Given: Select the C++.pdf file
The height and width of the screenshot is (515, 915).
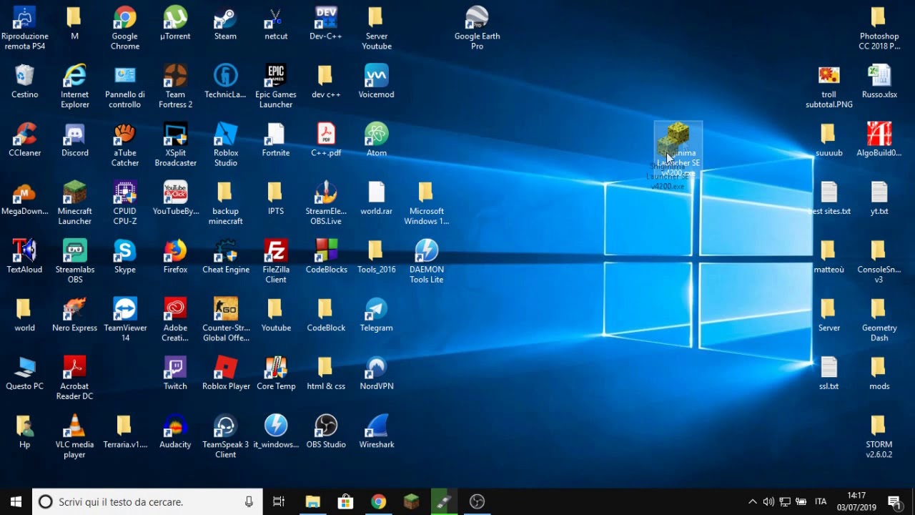Looking at the screenshot, I should 326,140.
